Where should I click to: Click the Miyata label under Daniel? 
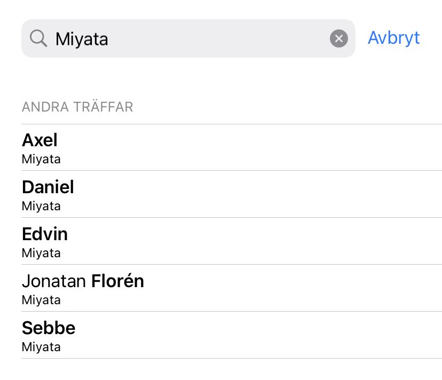(x=41, y=206)
